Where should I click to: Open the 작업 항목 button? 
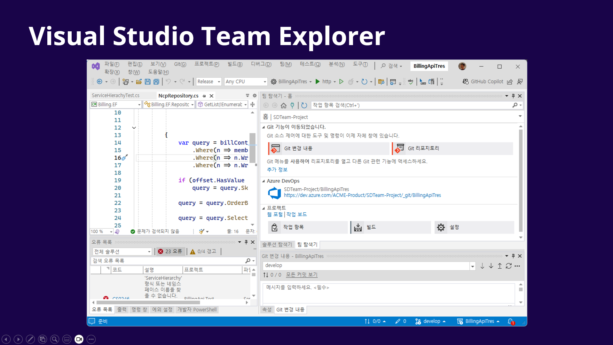point(308,227)
